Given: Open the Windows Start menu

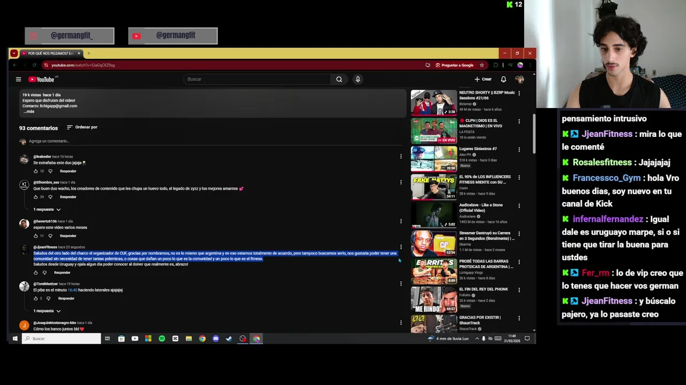Looking at the screenshot, I should click(15, 338).
